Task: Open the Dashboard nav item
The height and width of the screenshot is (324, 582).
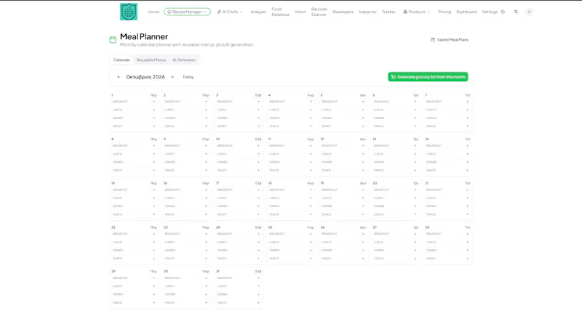Action: click(466, 12)
